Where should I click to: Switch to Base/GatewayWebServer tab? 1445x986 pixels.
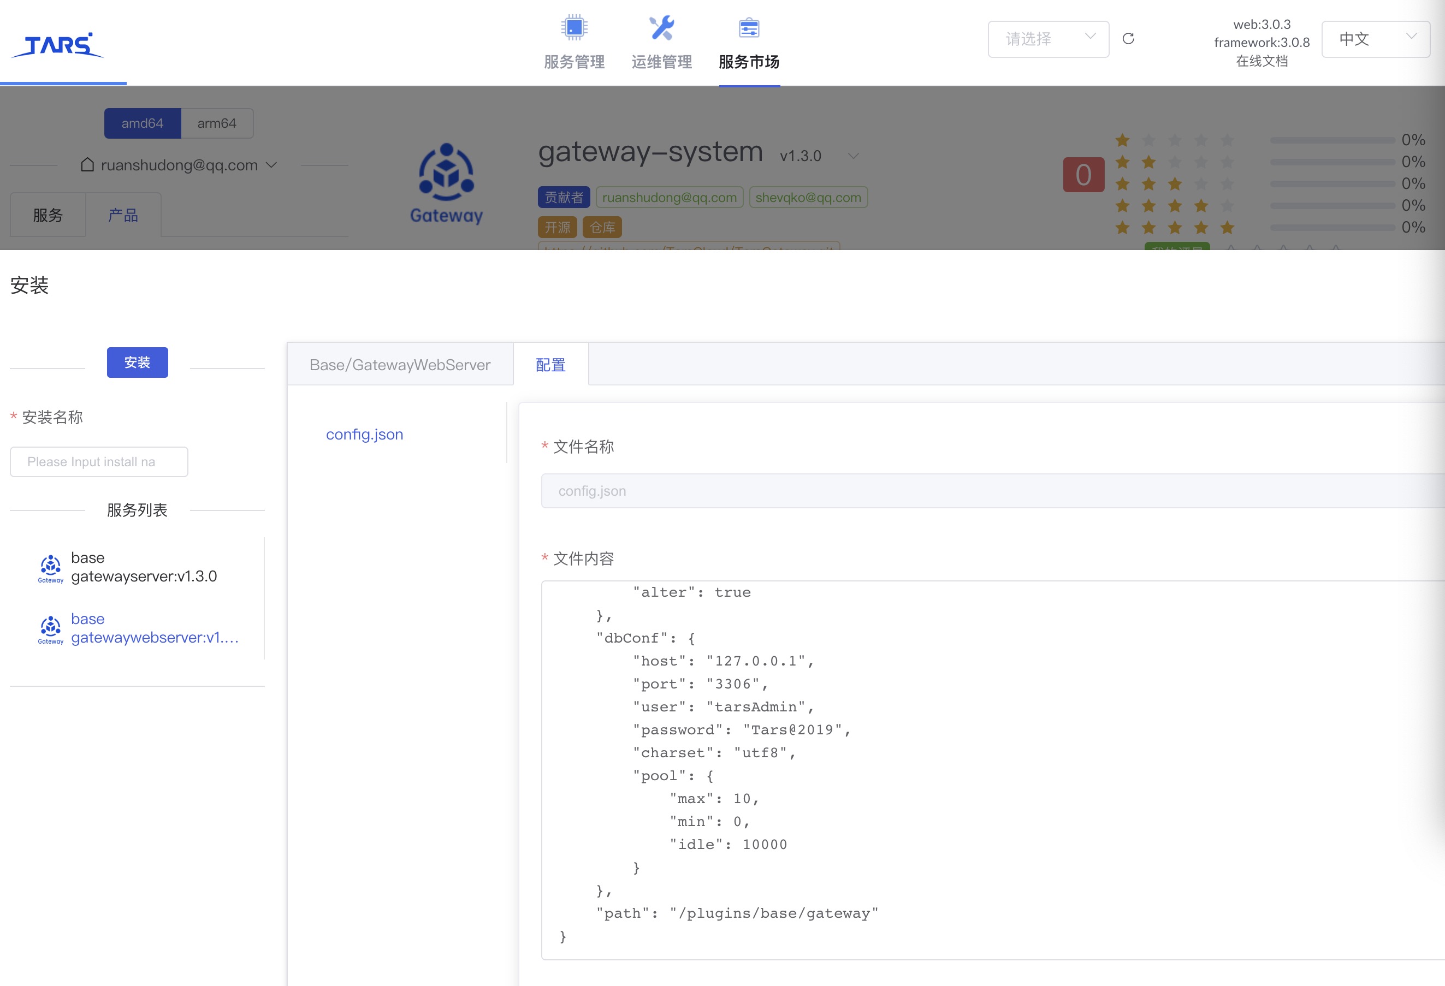pos(400,365)
